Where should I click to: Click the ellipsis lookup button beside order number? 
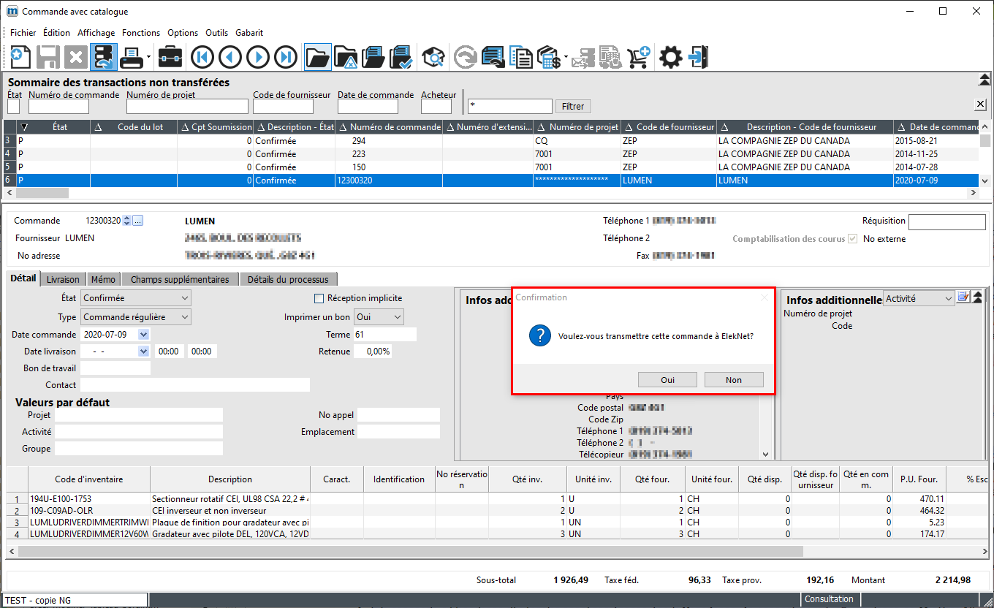point(138,221)
